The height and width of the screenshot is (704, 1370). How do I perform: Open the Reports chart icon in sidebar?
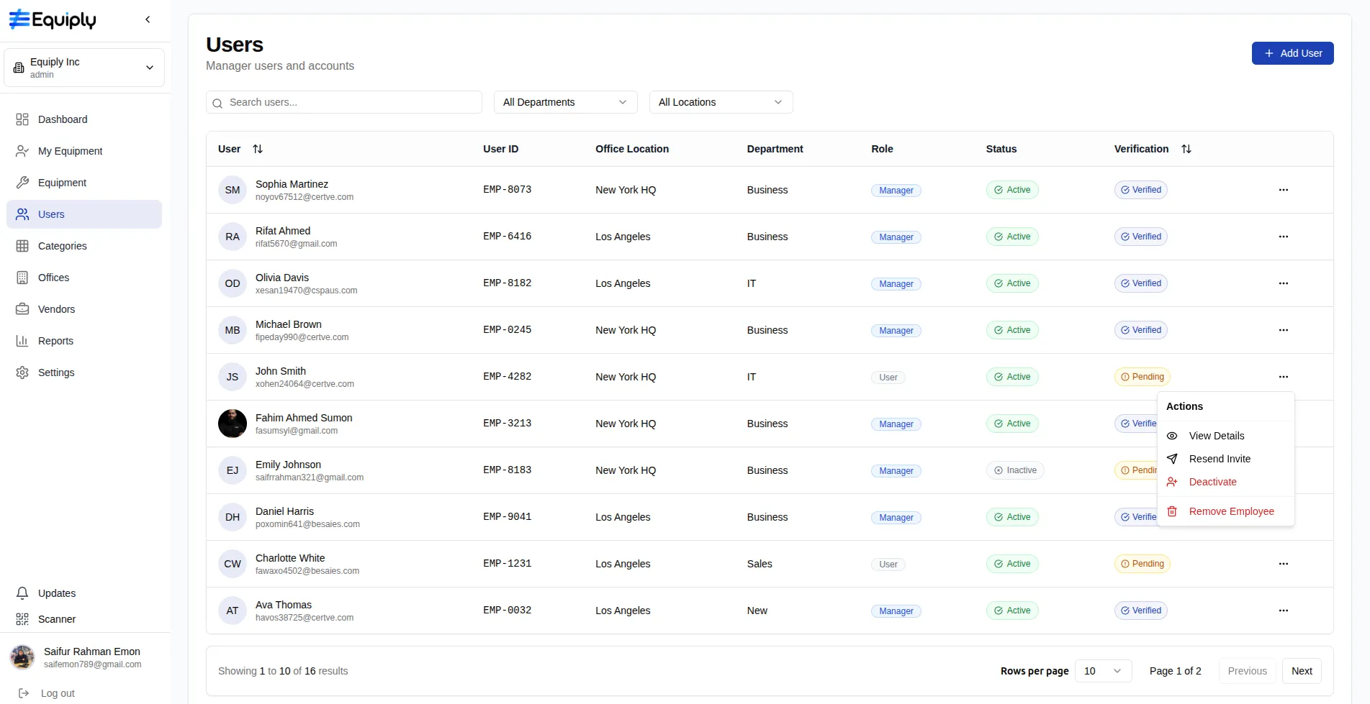[22, 341]
